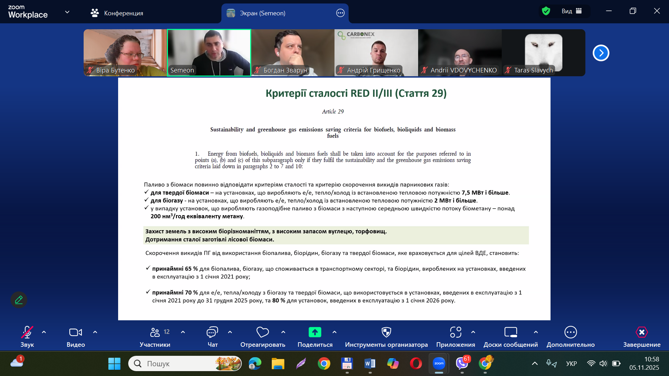This screenshot has height=376, width=669.
Task: Click the green Share screen icon
Action: (x=315, y=332)
